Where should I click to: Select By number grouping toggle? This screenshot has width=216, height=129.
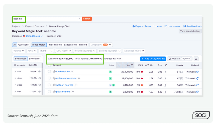(x=21, y=59)
